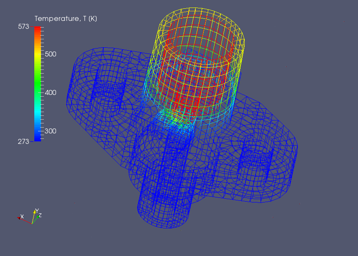Click the 273 minimum legend value
Image resolution: width=358 pixels, height=256 pixels.
(23, 141)
